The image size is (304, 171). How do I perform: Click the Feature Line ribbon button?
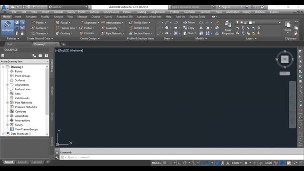[x=66, y=28]
